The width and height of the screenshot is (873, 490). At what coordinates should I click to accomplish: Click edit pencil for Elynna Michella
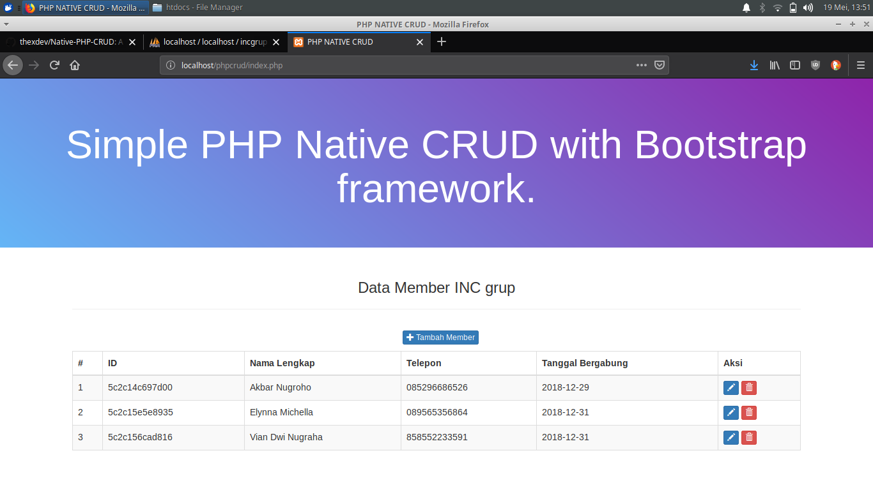click(730, 413)
